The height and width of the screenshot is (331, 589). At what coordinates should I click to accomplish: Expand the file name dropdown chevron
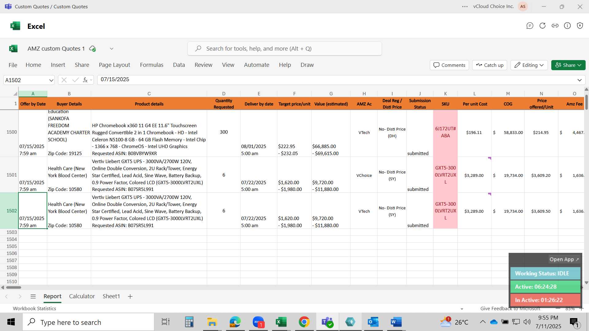pos(112,49)
